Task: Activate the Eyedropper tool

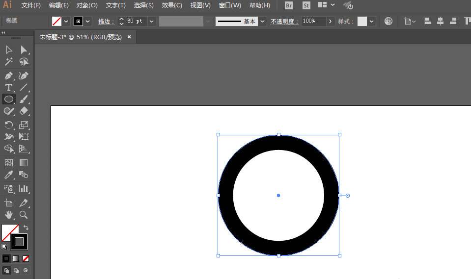Action: 8,175
